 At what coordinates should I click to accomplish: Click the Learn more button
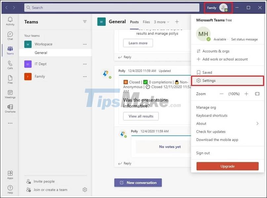pyautogui.click(x=138, y=43)
